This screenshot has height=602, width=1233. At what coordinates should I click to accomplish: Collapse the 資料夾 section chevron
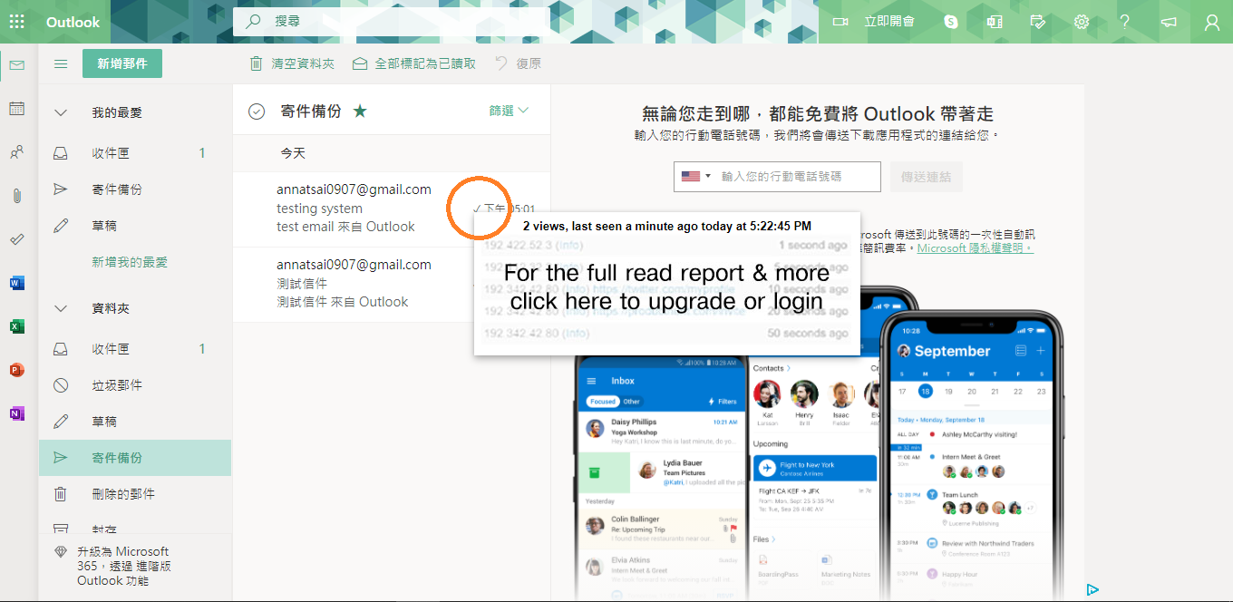click(61, 308)
